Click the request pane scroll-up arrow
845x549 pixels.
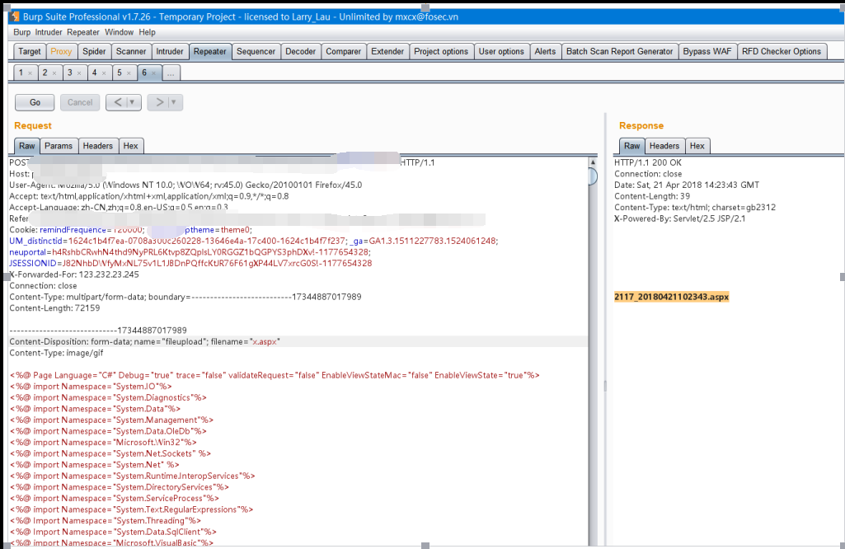593,162
